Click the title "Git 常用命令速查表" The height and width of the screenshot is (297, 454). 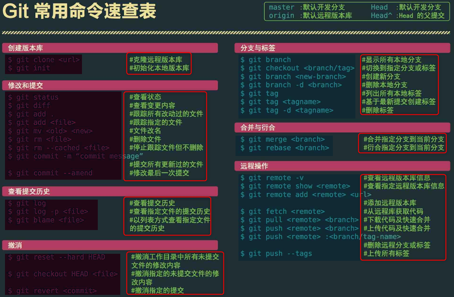(79, 11)
